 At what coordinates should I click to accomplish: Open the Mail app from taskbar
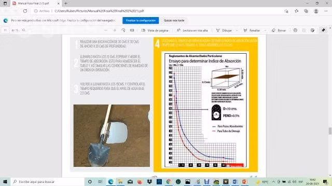click(130, 181)
